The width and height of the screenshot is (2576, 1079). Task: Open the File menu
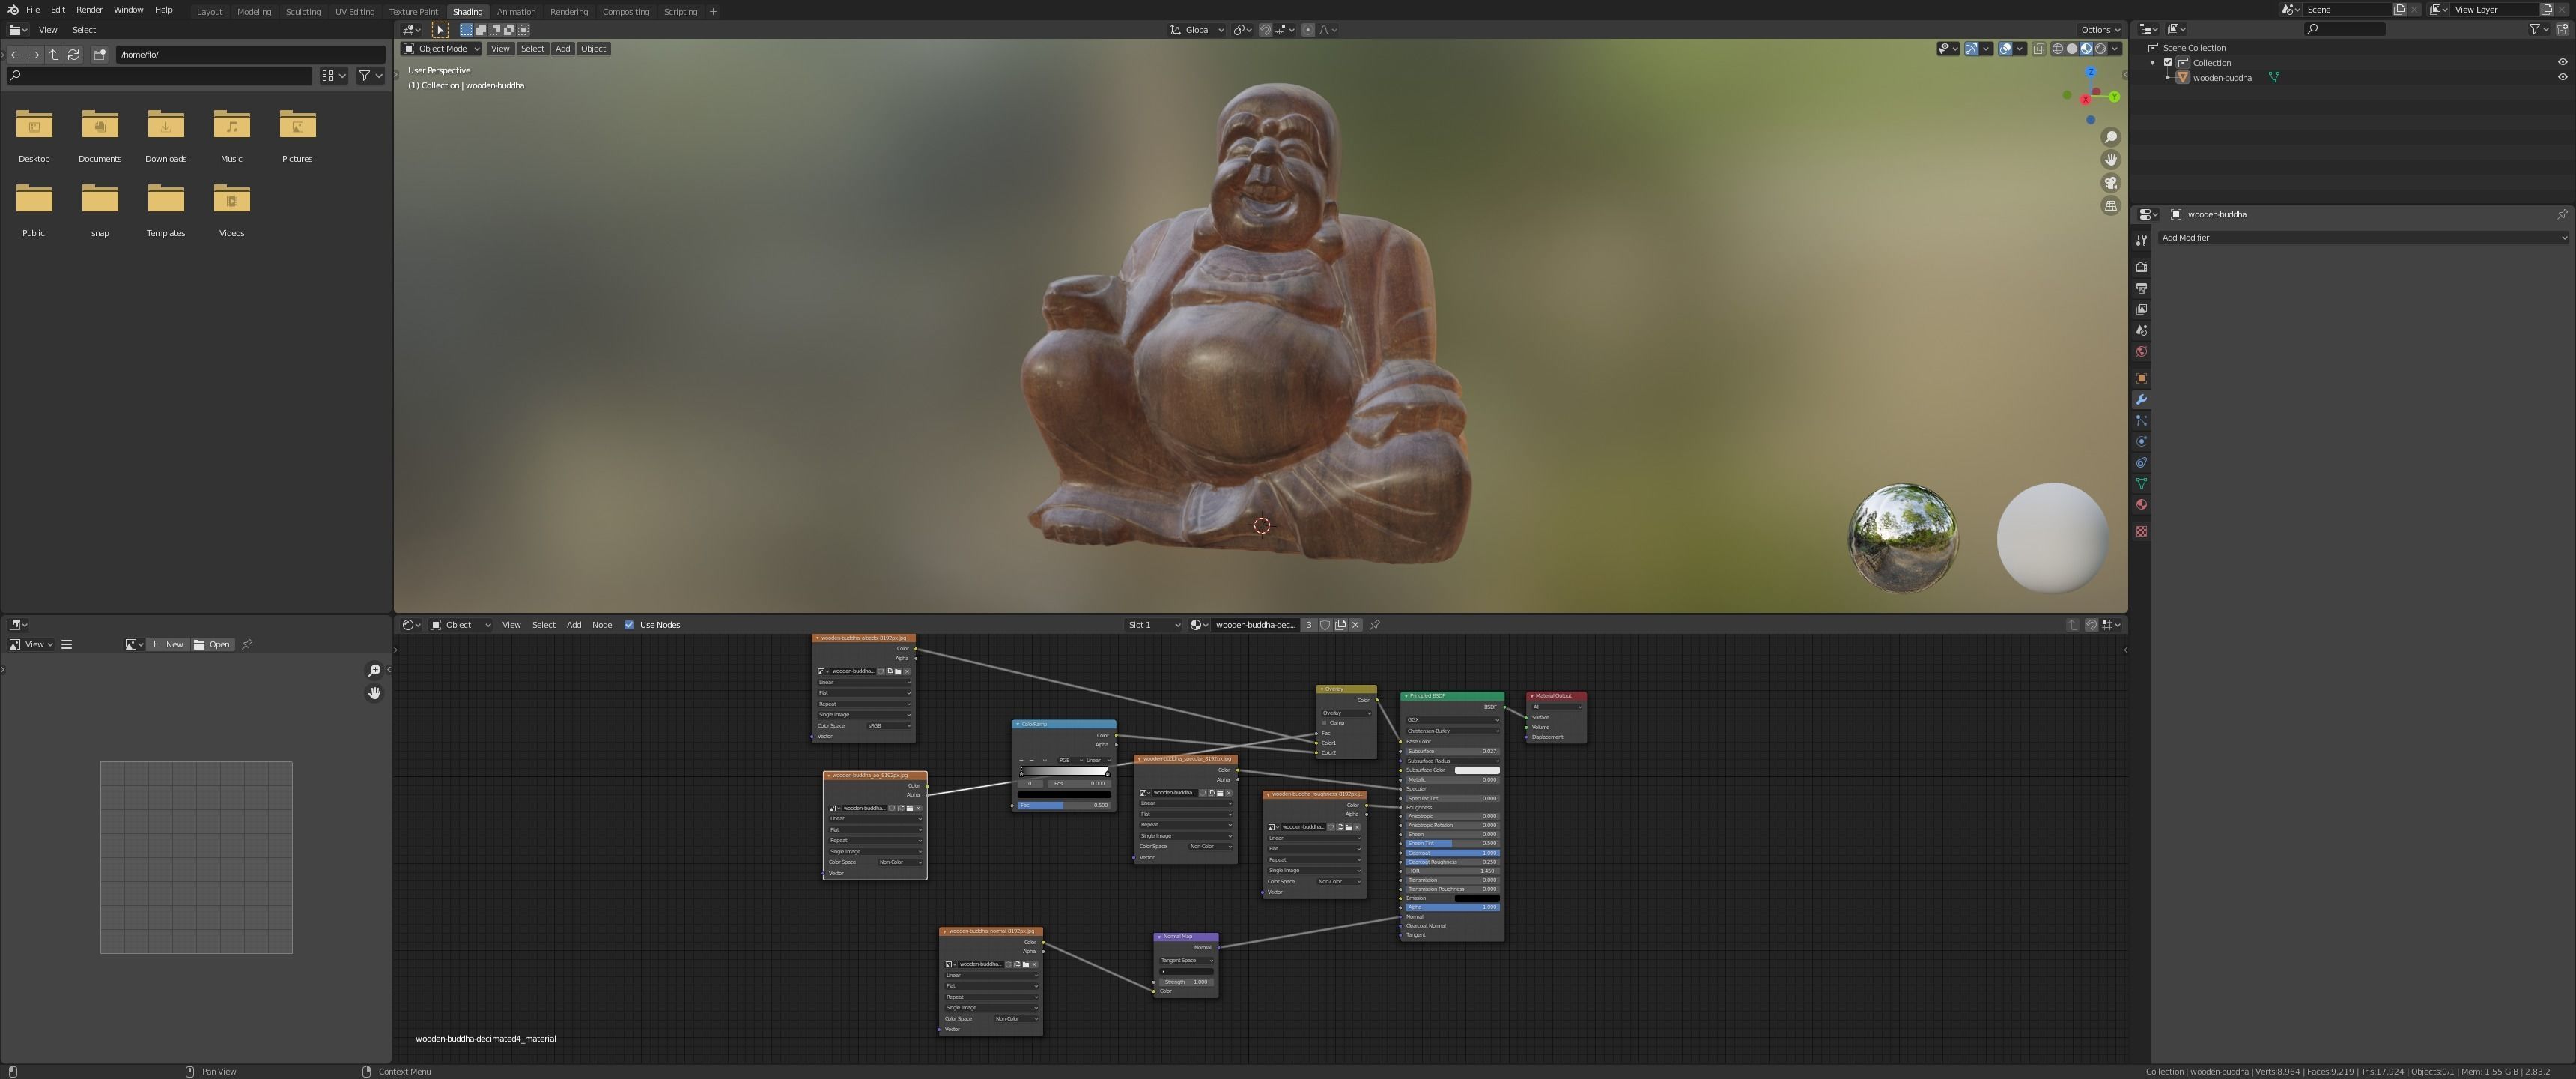[33, 10]
